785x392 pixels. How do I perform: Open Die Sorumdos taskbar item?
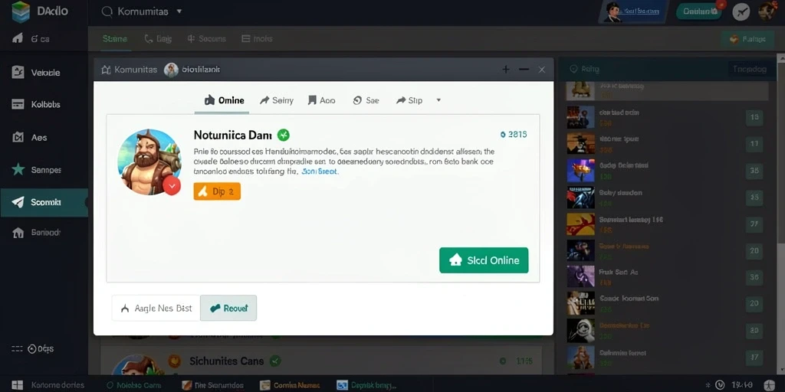(x=212, y=386)
